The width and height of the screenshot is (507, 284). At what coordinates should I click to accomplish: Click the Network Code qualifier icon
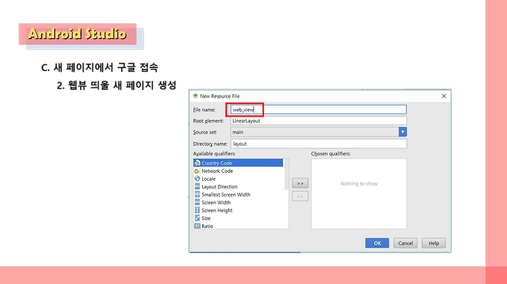[197, 171]
